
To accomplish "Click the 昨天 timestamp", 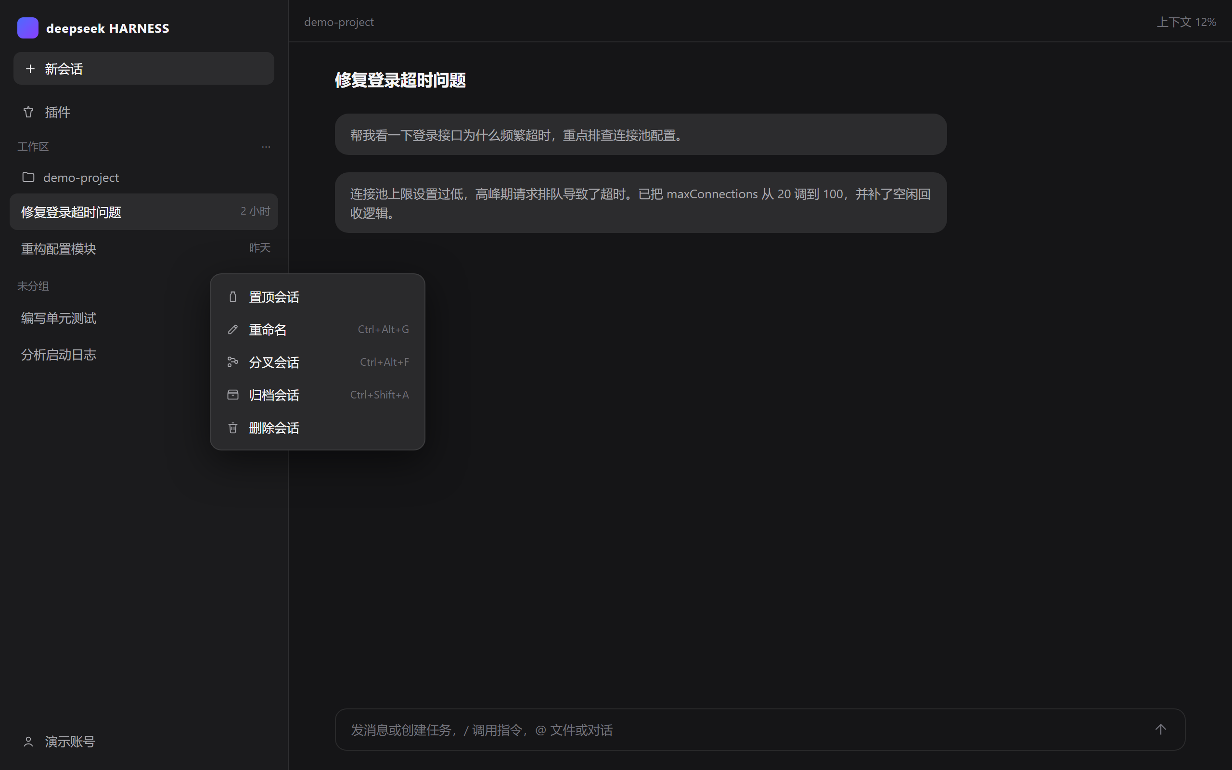I will [260, 247].
